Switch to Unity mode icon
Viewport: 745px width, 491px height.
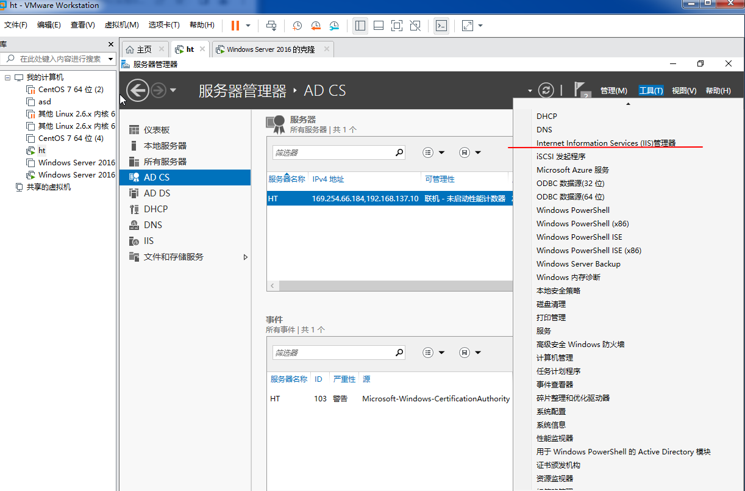pyautogui.click(x=415, y=26)
